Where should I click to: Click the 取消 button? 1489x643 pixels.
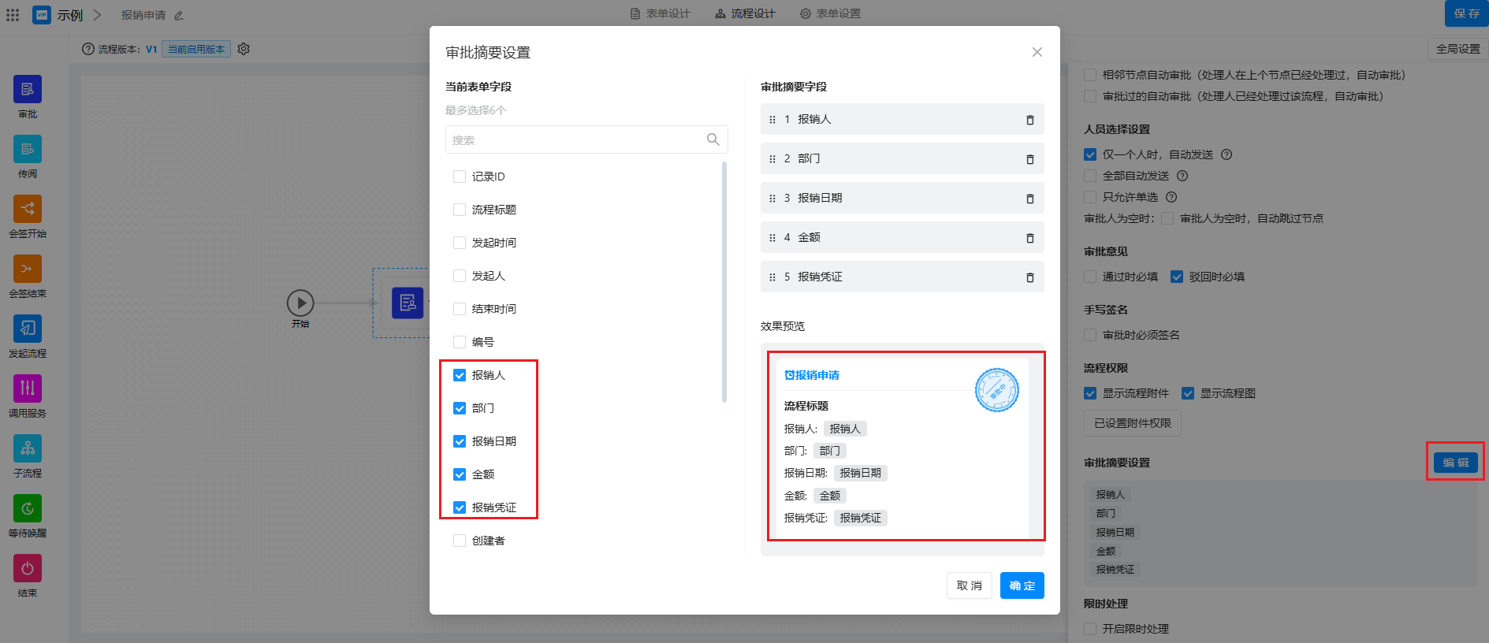[969, 585]
